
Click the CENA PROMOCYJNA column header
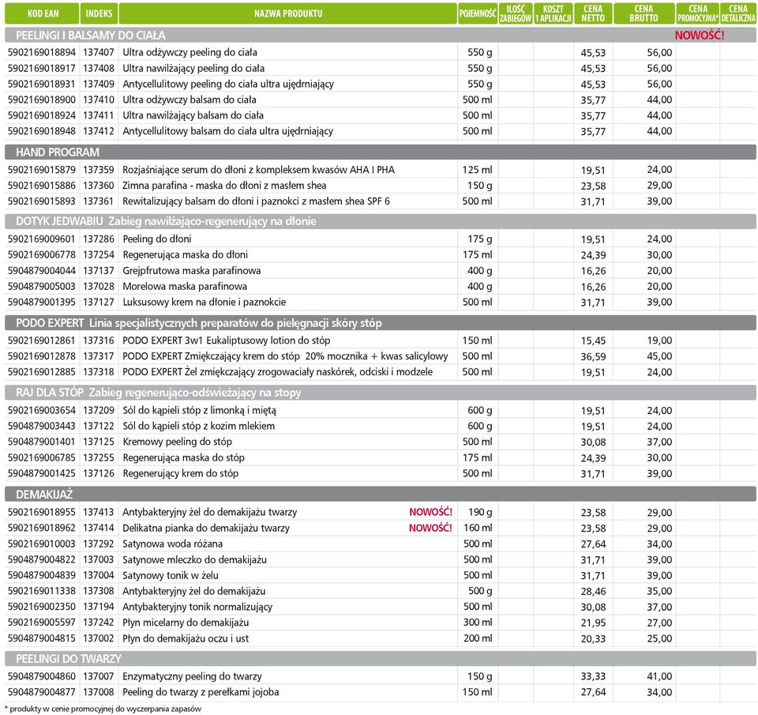click(x=697, y=13)
